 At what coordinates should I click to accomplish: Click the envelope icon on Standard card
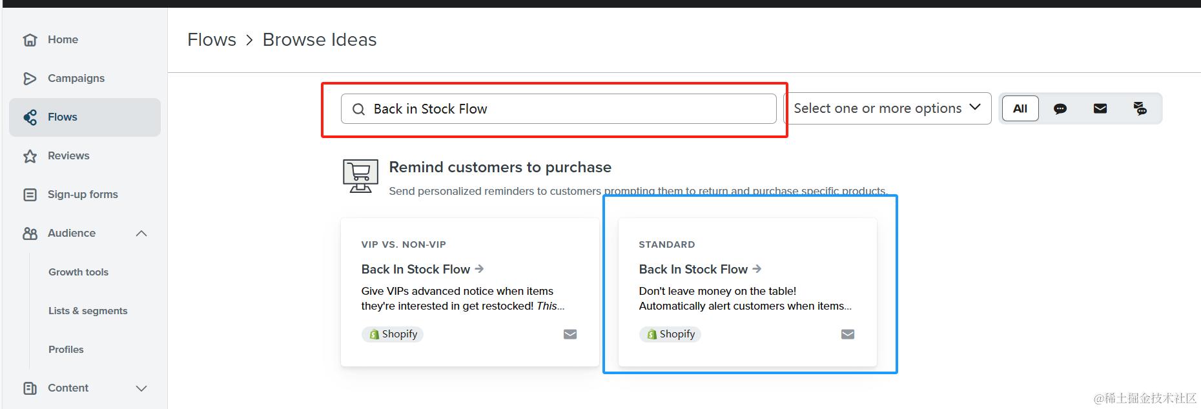point(847,334)
